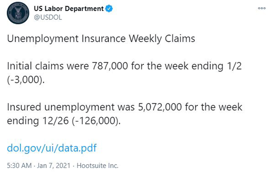Screen dimensions: 268x173
Task: Click the Department of Labor seal image
Action: coord(18,13)
